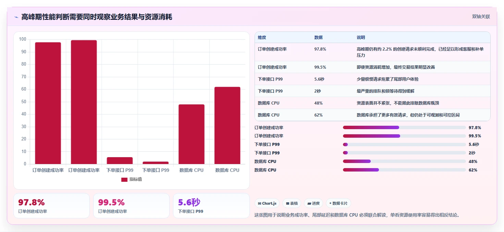The image size is (504, 232).
Task: Toggle the 指标值 legend entry under the chart
Action: tap(132, 179)
